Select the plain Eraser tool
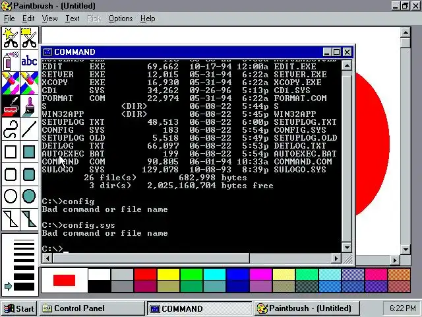The image size is (422, 317). [x=29, y=83]
